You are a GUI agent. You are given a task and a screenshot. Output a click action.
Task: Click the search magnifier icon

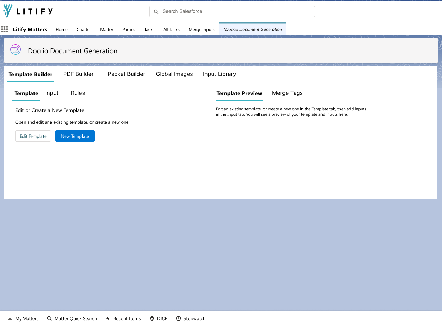point(156,12)
